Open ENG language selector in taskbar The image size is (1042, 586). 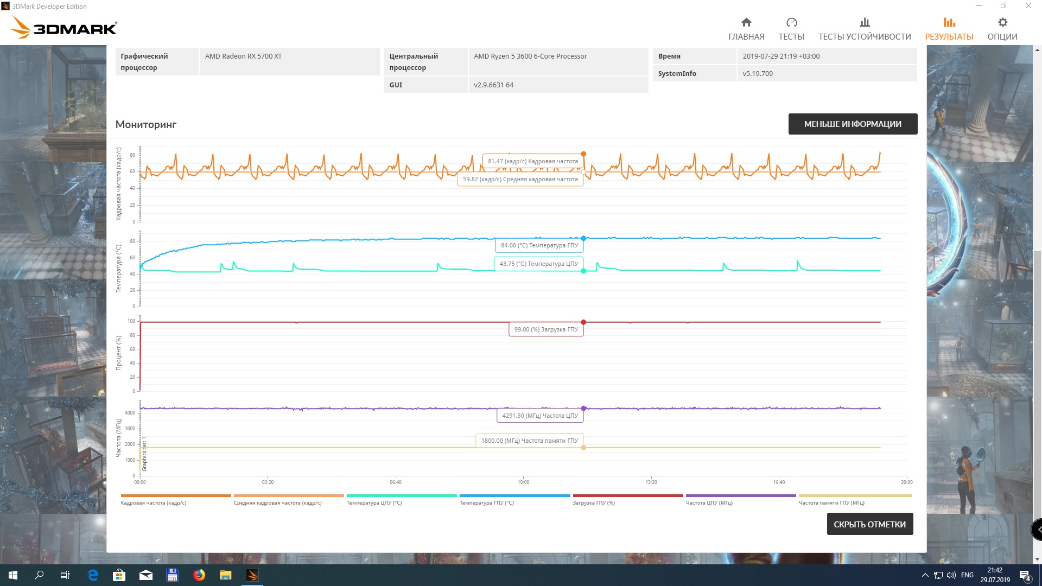(x=967, y=575)
